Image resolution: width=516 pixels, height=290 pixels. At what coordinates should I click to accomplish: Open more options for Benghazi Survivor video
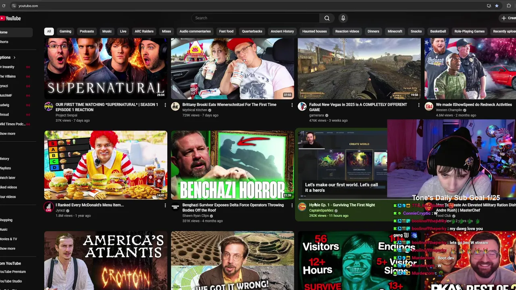pos(292,205)
